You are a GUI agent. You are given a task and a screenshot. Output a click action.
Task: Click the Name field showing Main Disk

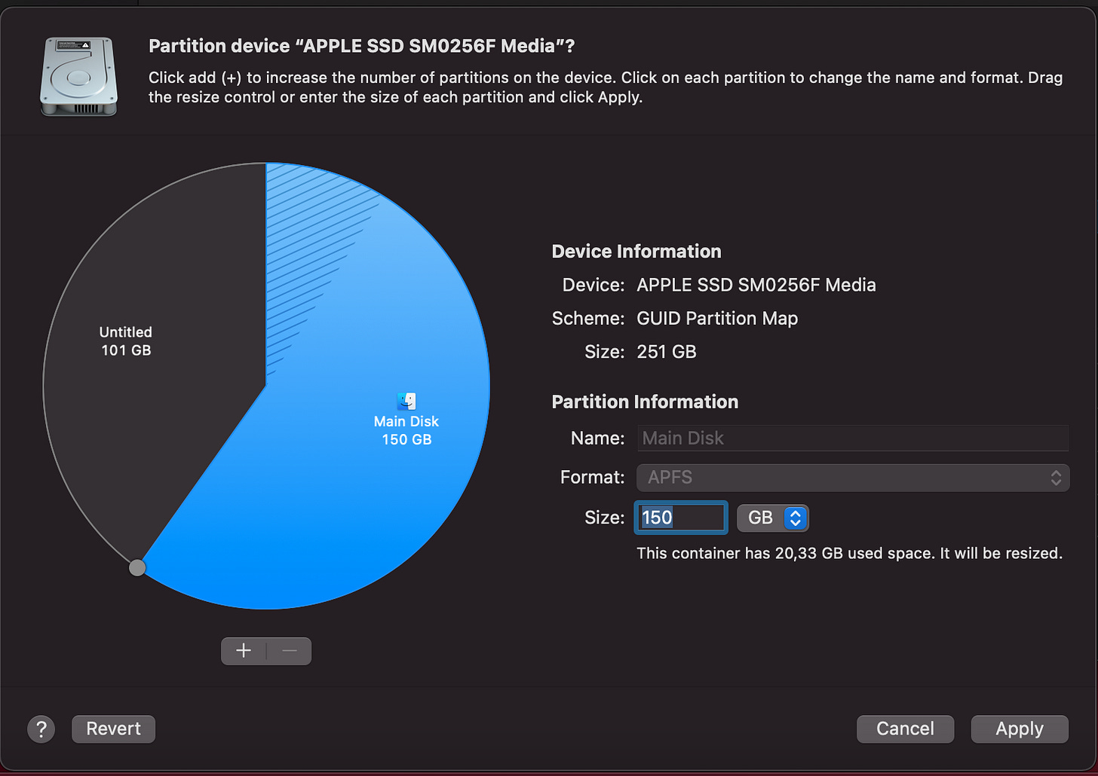coord(853,438)
